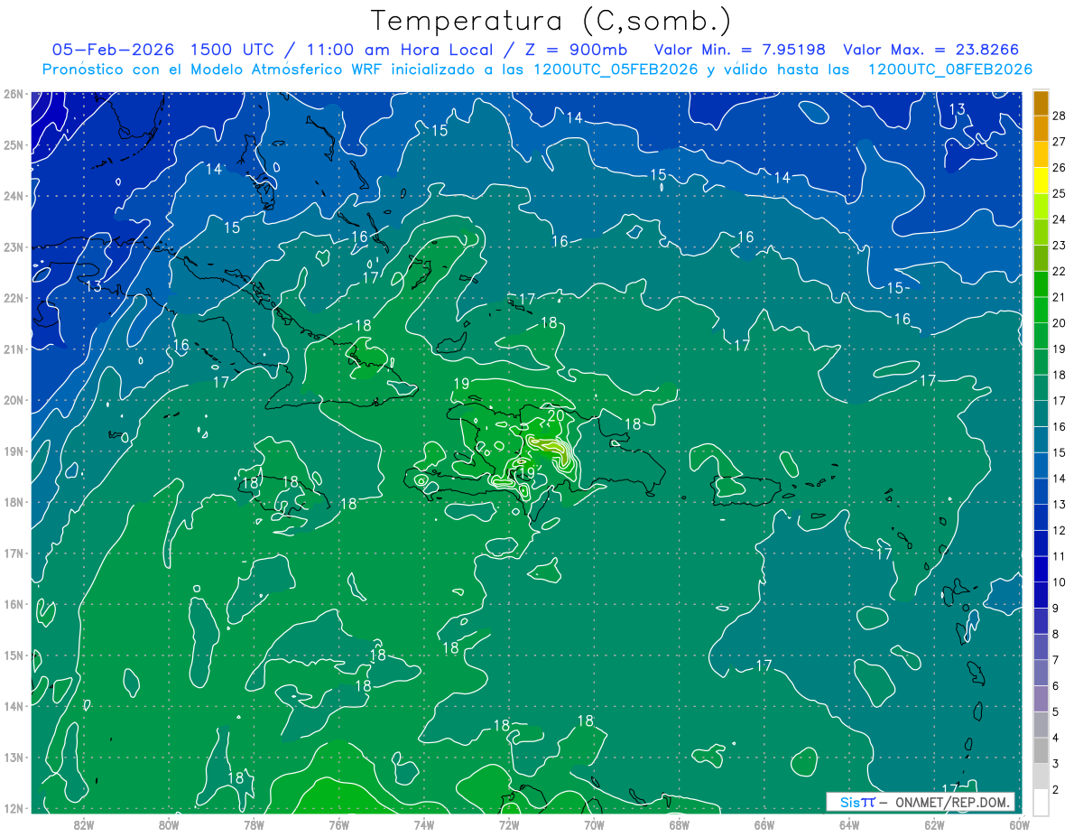This screenshot has height=837, width=1083.
Task: Click the color scale label "25"
Action: click(x=1059, y=193)
